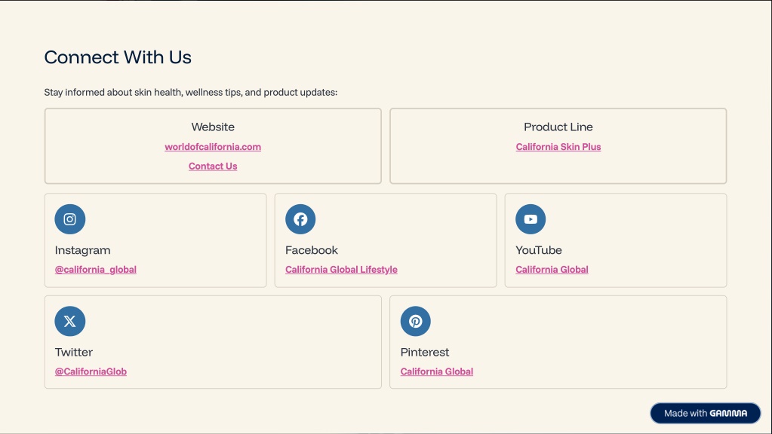
Task: Click the Pinterest label text
Action: click(x=425, y=353)
